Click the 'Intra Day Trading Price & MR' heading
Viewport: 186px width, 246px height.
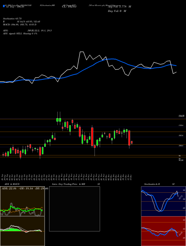(x=69, y=184)
